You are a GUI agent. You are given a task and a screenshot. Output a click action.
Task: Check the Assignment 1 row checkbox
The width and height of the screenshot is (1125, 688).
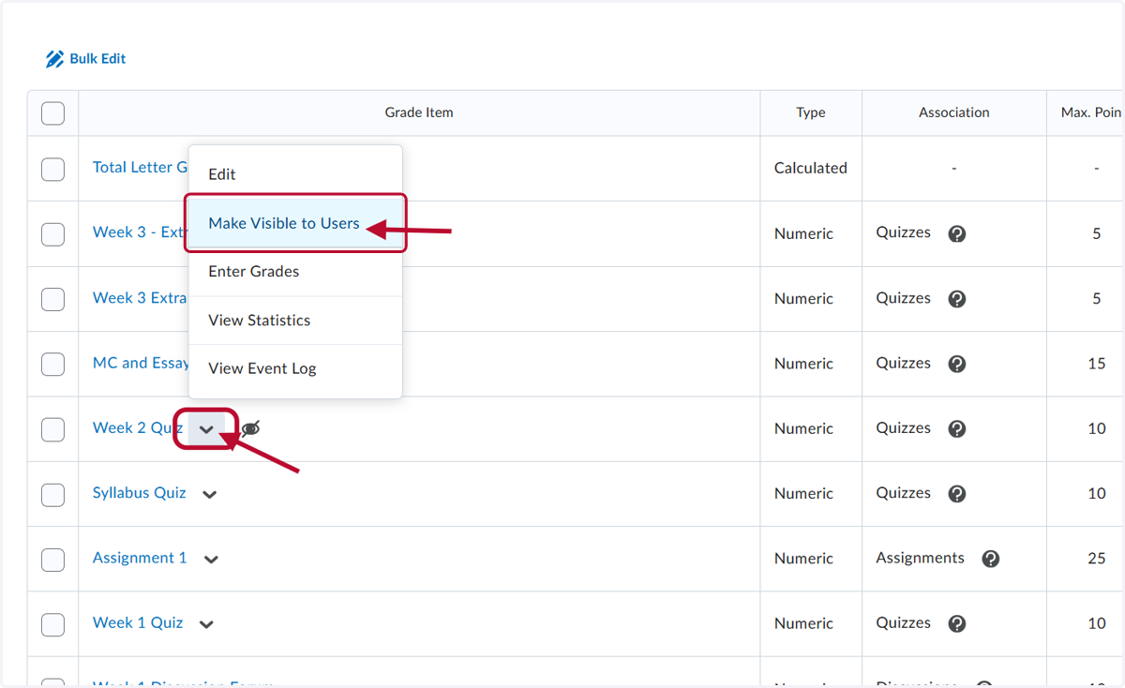(53, 559)
